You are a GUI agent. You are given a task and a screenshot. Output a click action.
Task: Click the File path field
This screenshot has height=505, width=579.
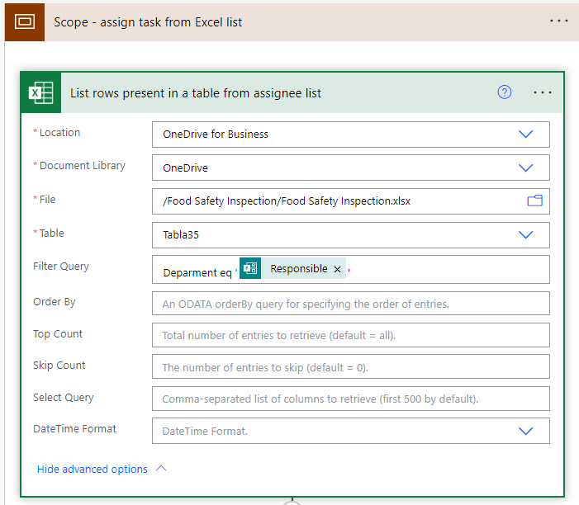coord(351,201)
